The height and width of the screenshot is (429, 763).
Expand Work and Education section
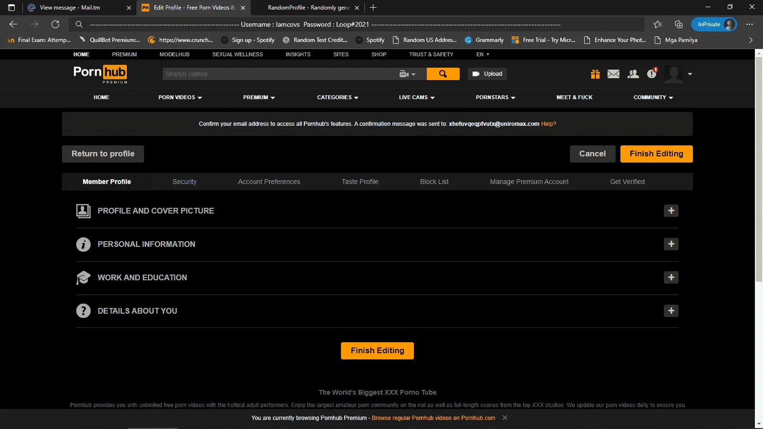(x=671, y=277)
